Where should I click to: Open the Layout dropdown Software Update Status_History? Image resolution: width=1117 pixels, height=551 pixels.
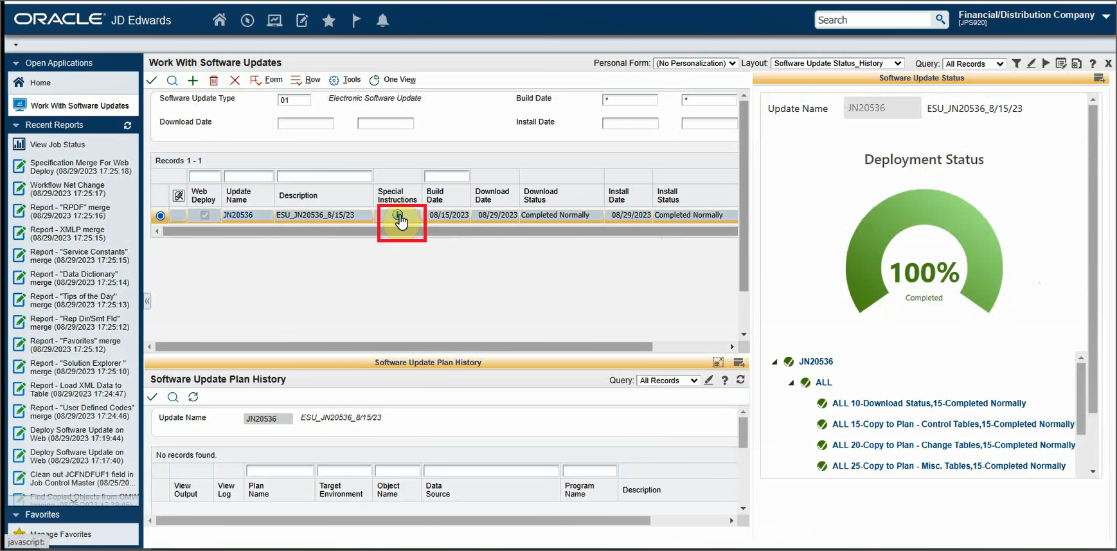click(x=837, y=63)
